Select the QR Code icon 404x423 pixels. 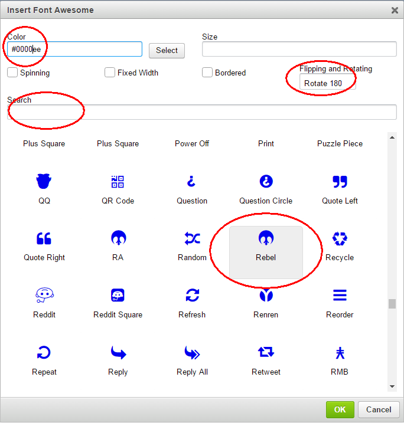tap(118, 182)
